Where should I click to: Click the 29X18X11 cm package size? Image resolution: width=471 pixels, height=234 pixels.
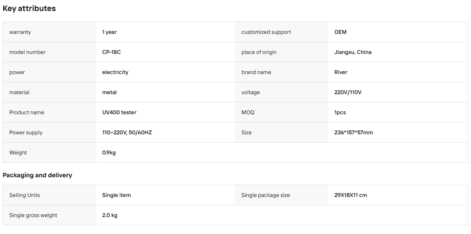pyautogui.click(x=350, y=195)
